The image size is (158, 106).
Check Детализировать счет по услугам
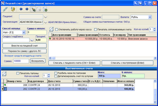[56, 76]
